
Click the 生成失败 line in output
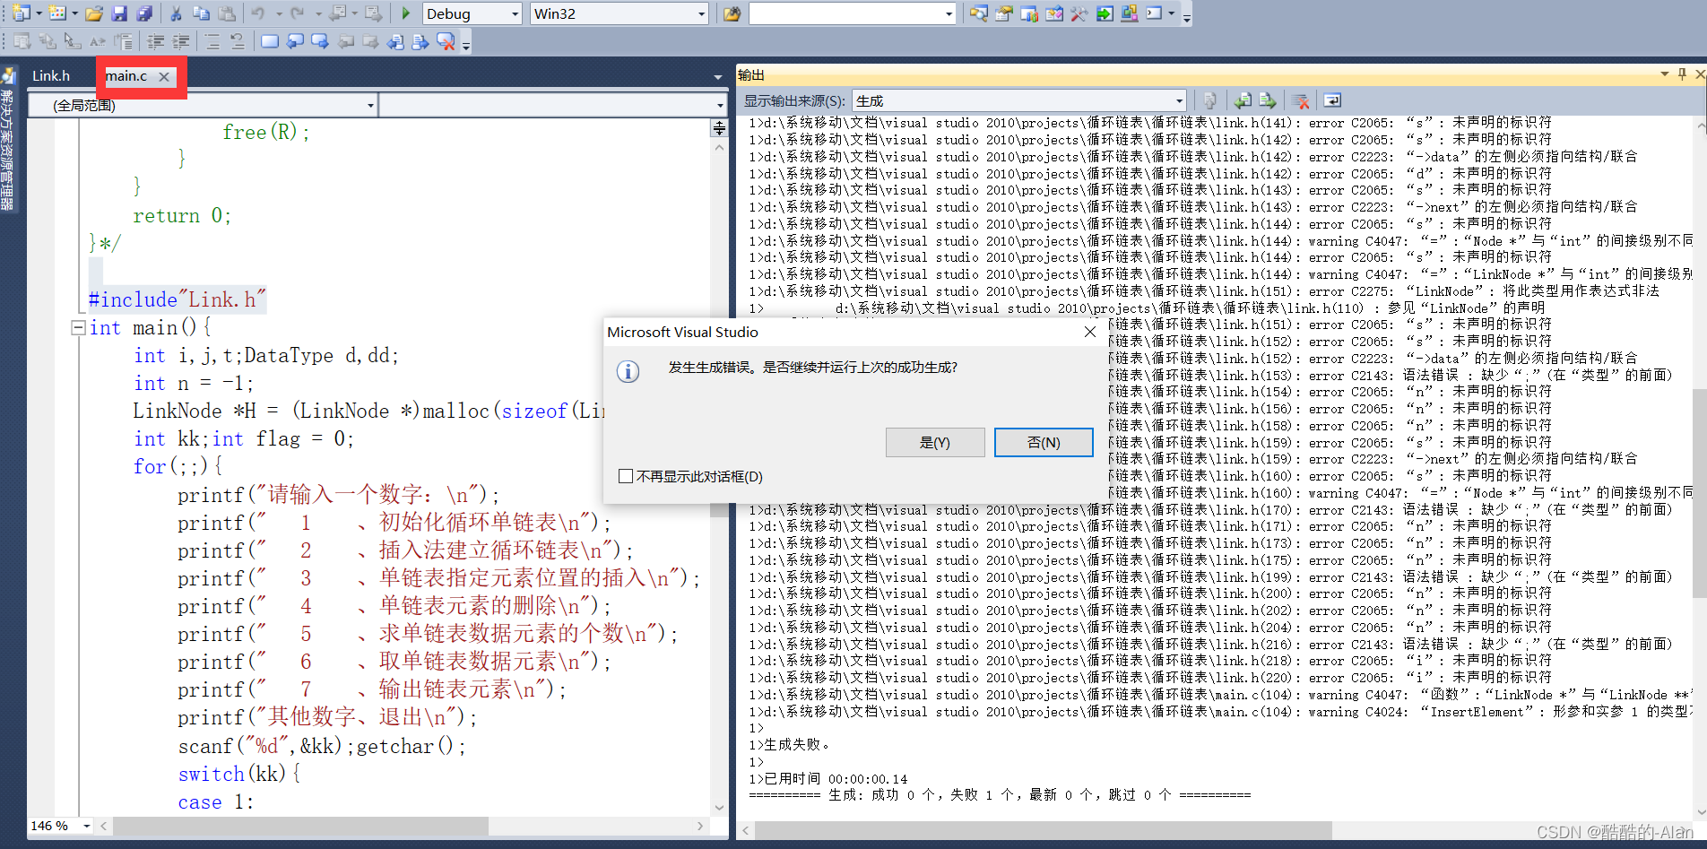(x=789, y=744)
